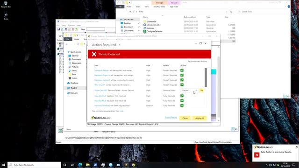299x168 pixels.
Task: Click the yellow Close button in Norton dialog
Action: click(185, 118)
